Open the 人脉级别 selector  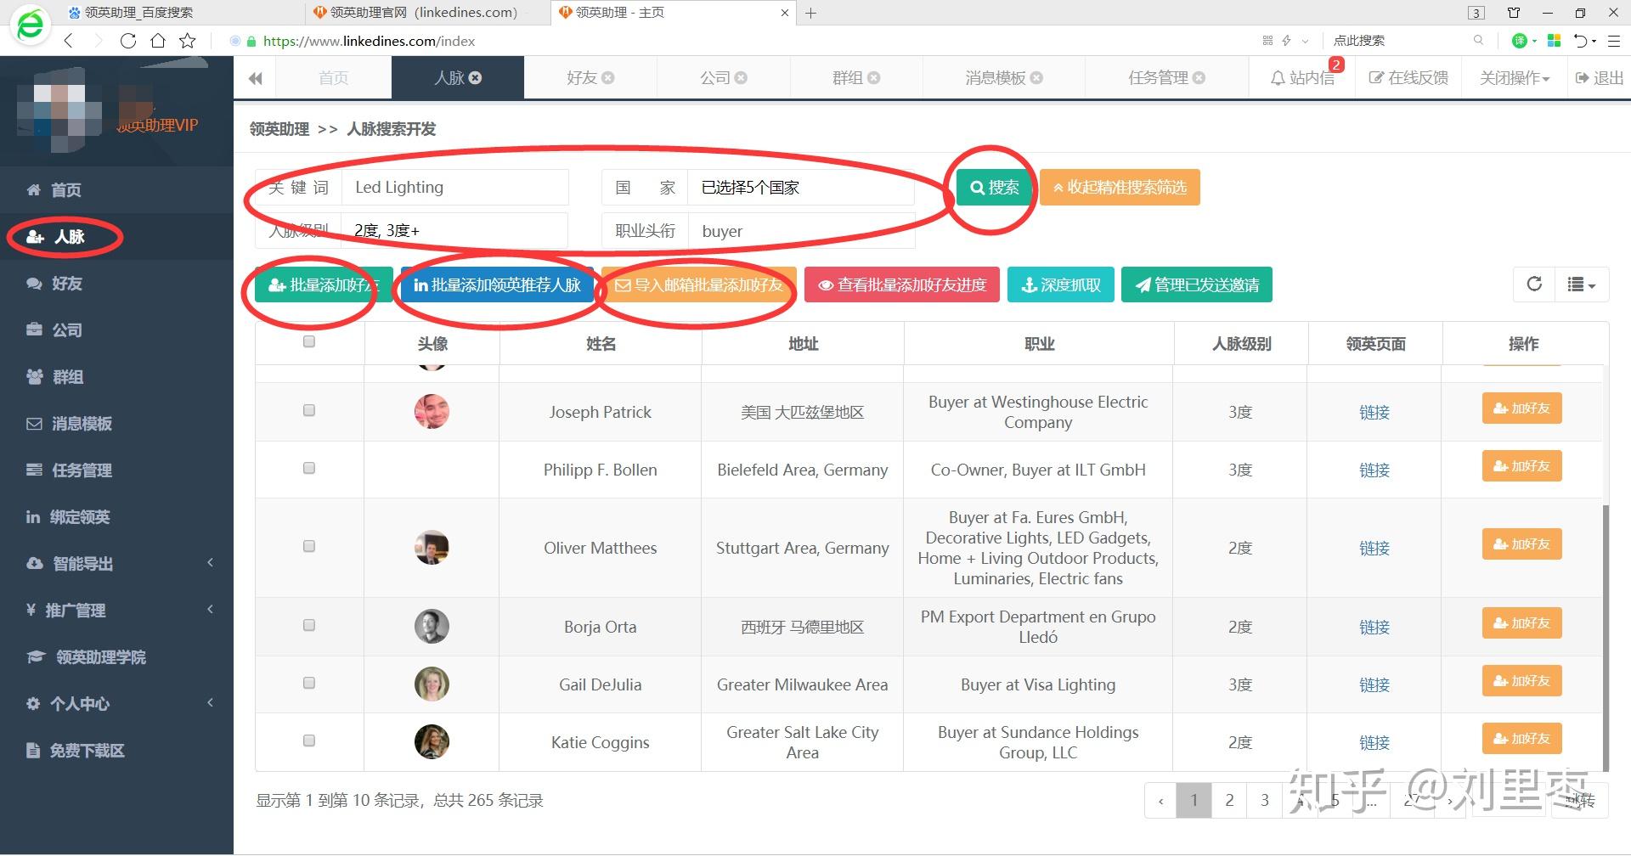pyautogui.click(x=454, y=230)
